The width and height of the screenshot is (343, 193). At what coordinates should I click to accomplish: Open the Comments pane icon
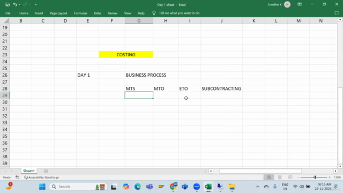coord(337,13)
